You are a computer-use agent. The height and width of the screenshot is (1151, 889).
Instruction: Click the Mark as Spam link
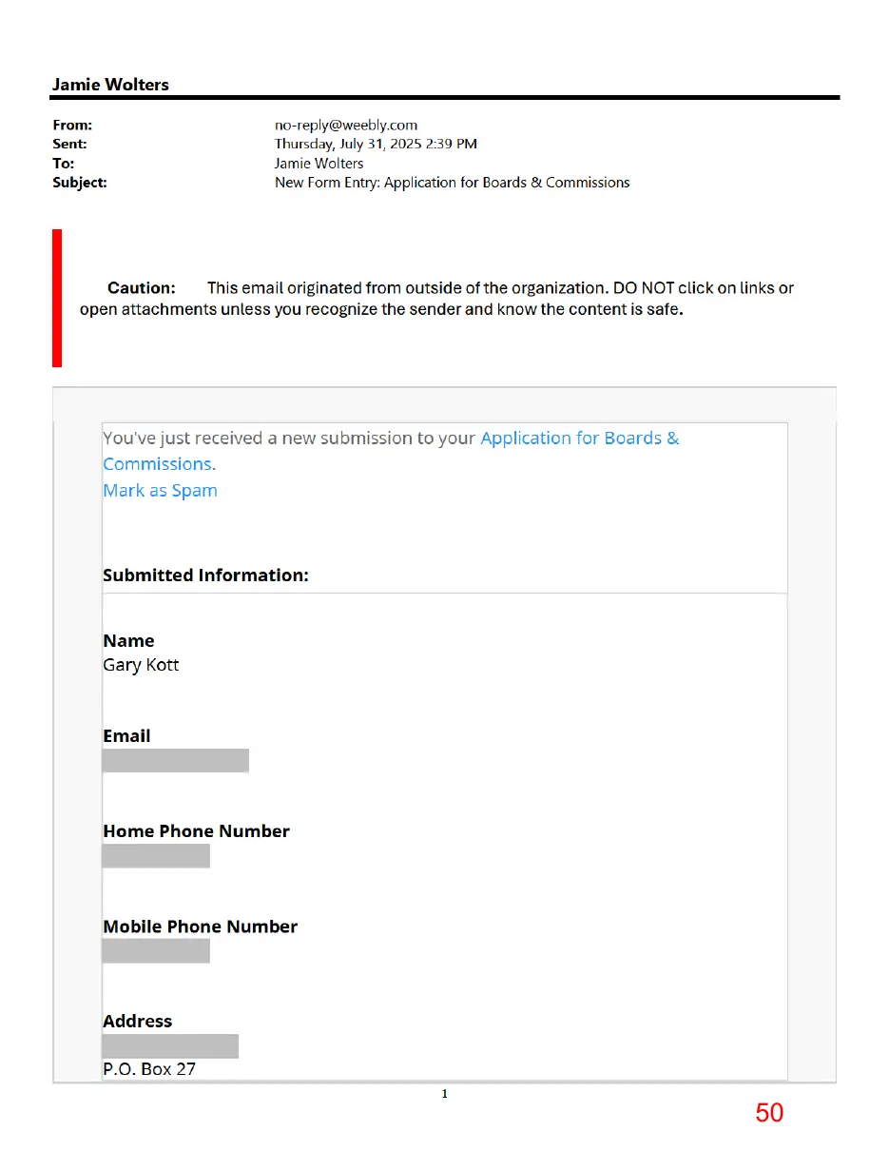pyautogui.click(x=160, y=491)
